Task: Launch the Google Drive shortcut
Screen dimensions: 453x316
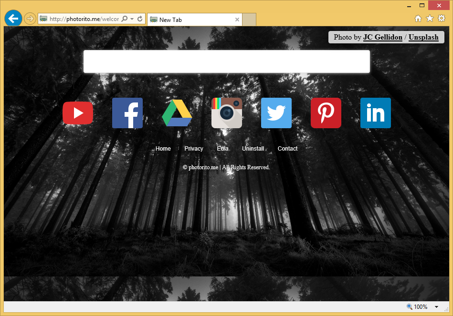Action: [177, 113]
